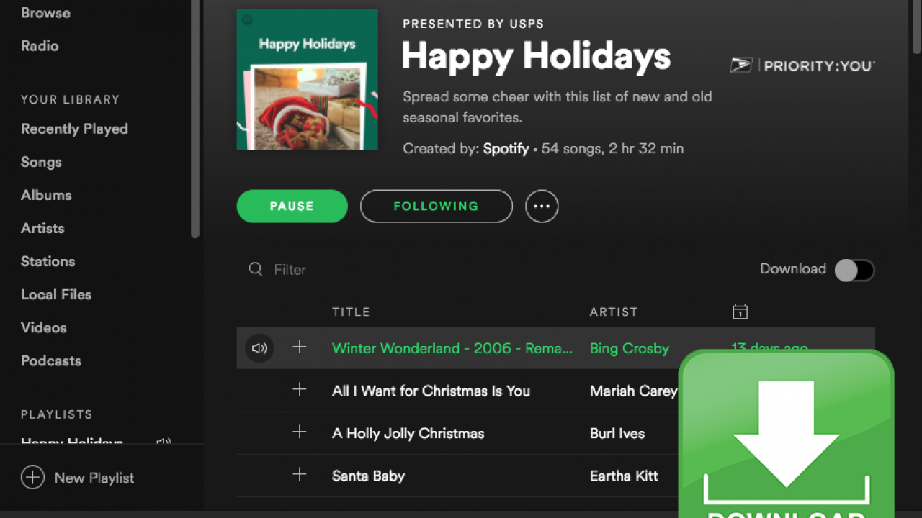Click the Happy Holidays playlist cover art

tap(308, 80)
